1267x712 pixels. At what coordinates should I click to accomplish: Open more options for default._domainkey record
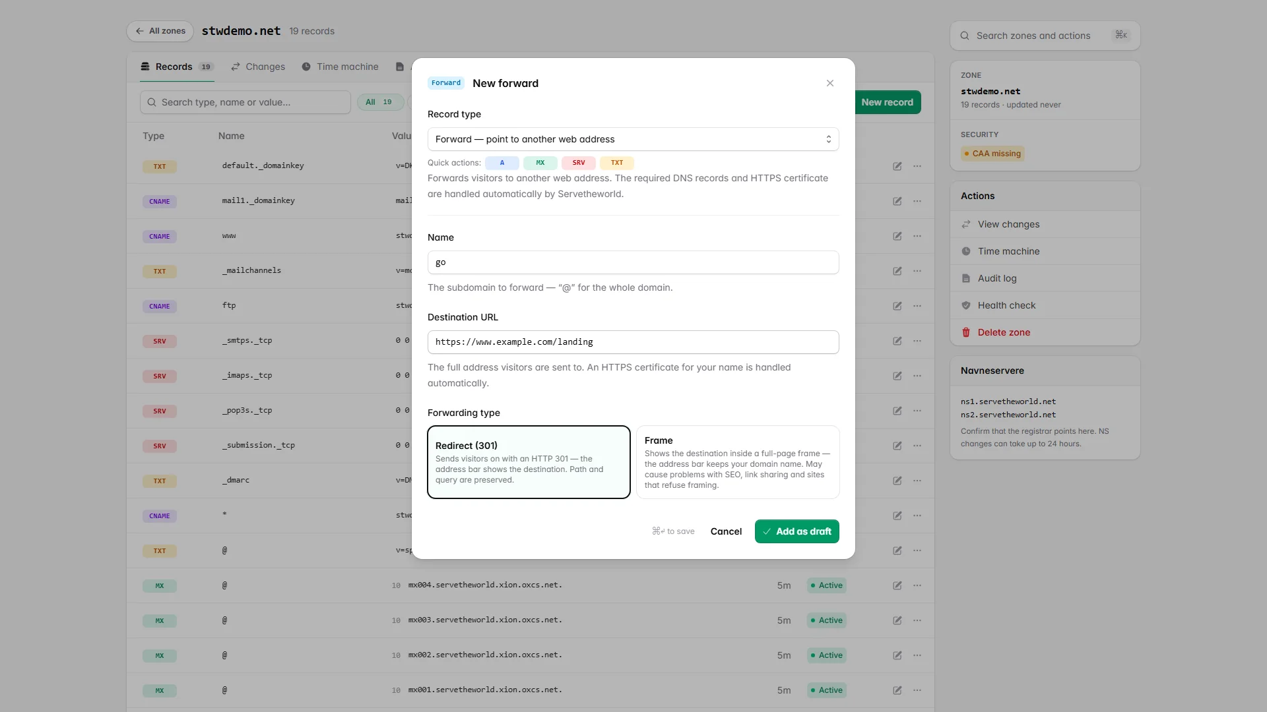917,166
